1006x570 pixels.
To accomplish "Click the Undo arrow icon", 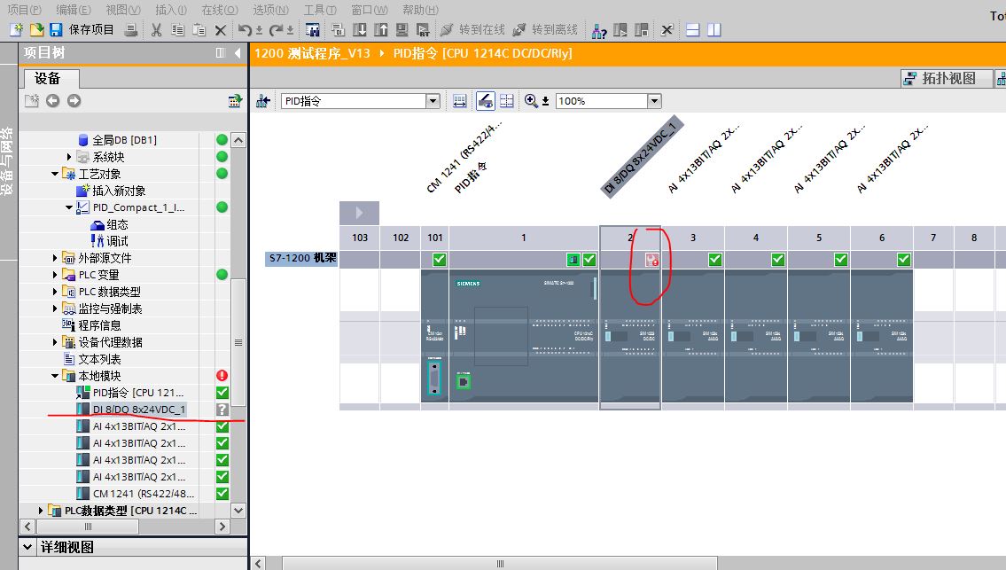I will pos(245,29).
